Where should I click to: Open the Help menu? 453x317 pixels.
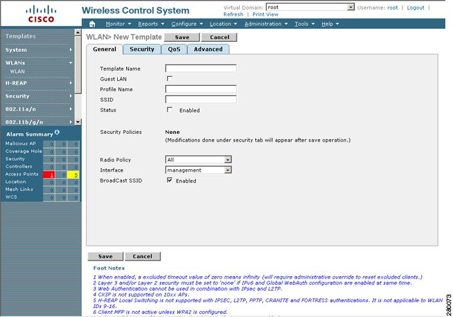(330, 24)
